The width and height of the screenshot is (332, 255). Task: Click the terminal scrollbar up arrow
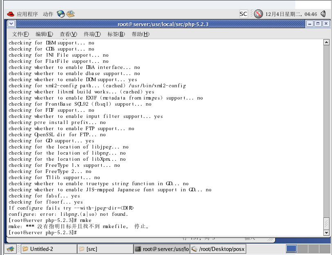326,42
